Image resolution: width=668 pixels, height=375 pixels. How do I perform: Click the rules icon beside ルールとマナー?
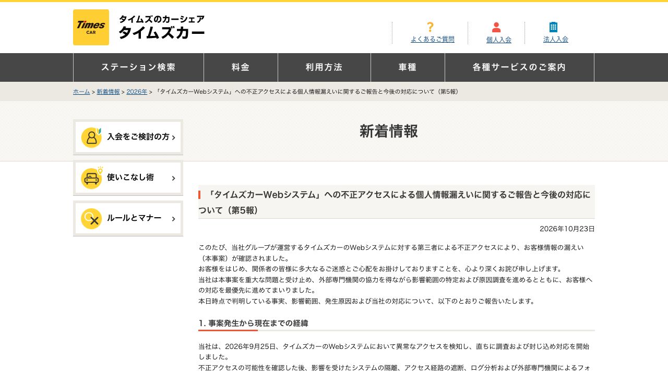[91, 219]
